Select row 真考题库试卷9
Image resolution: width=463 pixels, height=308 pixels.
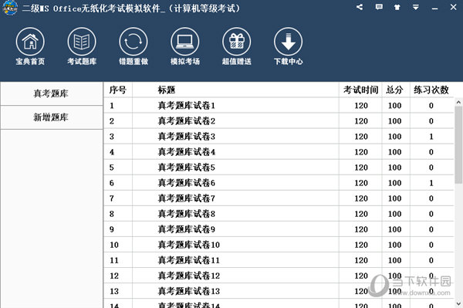pos(279,229)
